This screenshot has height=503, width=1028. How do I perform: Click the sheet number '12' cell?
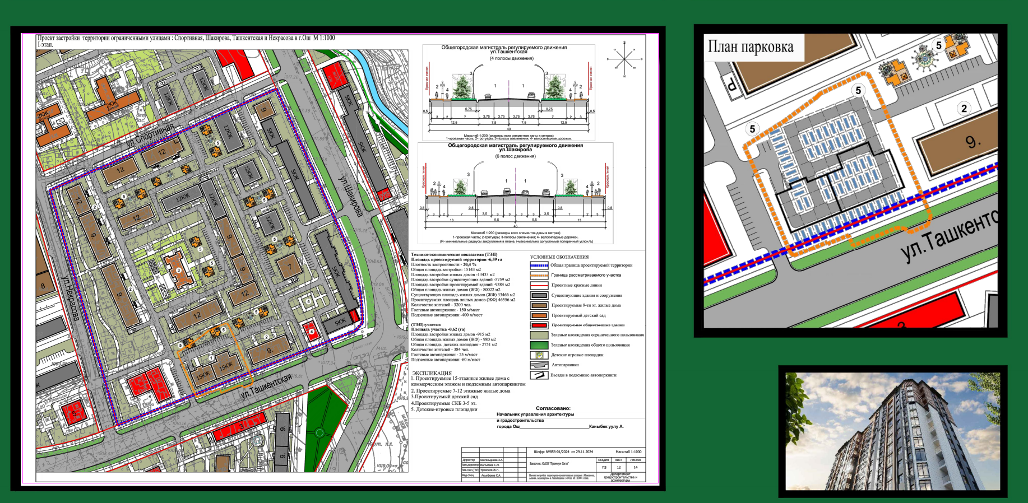[619, 467]
